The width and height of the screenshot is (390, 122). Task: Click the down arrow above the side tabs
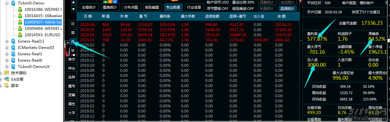point(74,9)
